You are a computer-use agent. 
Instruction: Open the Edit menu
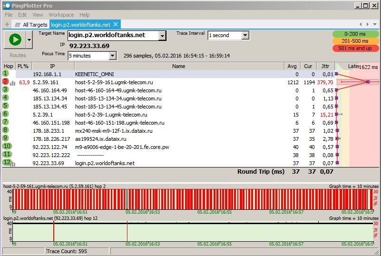(x=22, y=15)
